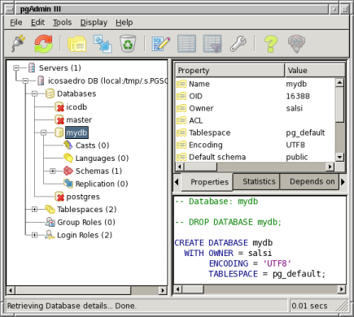Open the File menu
The width and height of the screenshot is (354, 317).
click(16, 22)
